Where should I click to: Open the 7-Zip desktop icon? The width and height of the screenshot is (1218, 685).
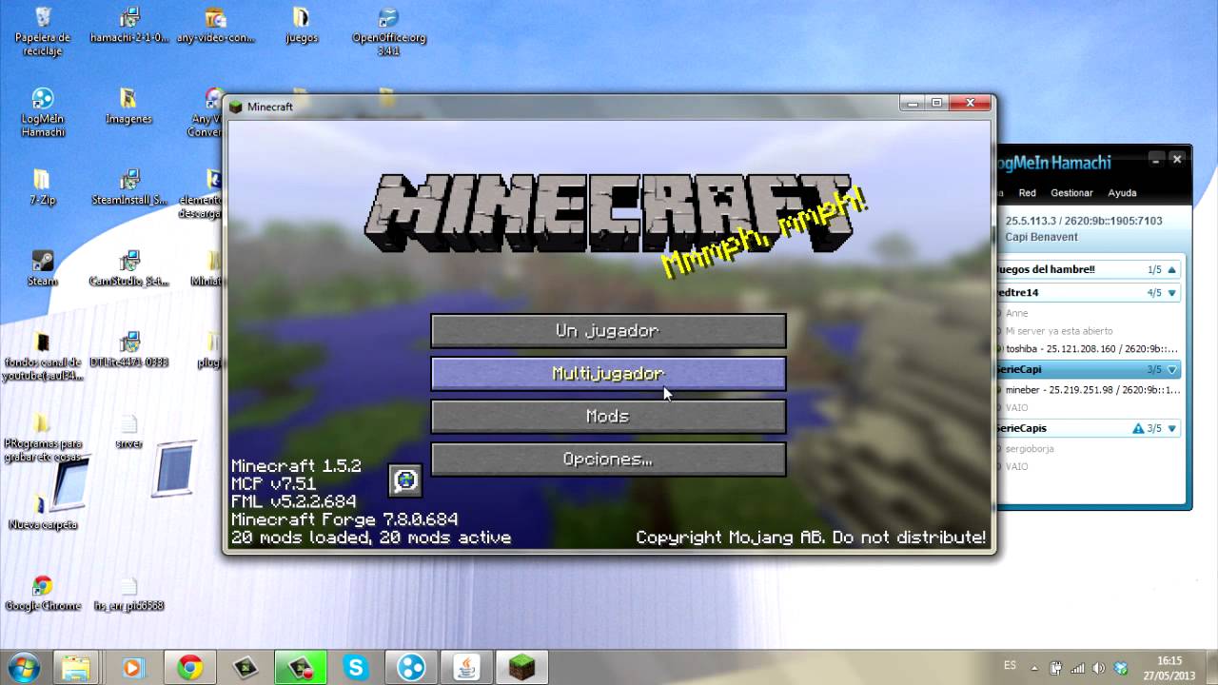pyautogui.click(x=43, y=187)
